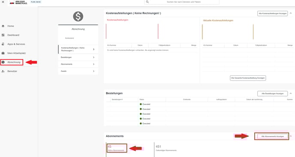Image resolution: width=295 pixels, height=157 pixels.
Task: Open Mein Arbeitsplatz in the sidebar
Action: coord(17,53)
